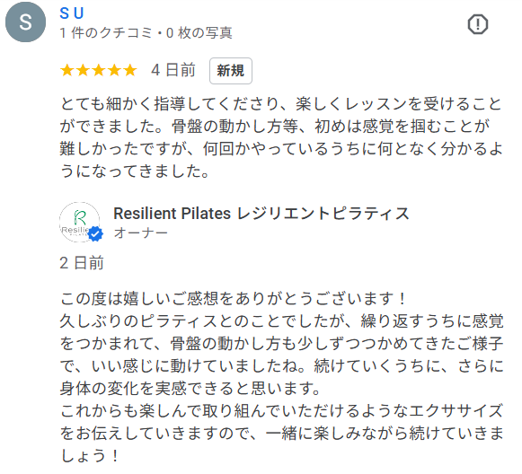Click reply line この度は嬉しいご感想をありがとうございます
This screenshot has width=522, height=474.
[x=233, y=298]
